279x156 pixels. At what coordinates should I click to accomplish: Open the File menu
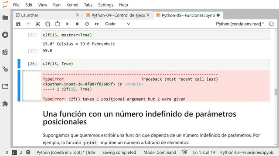(x=16, y=5)
